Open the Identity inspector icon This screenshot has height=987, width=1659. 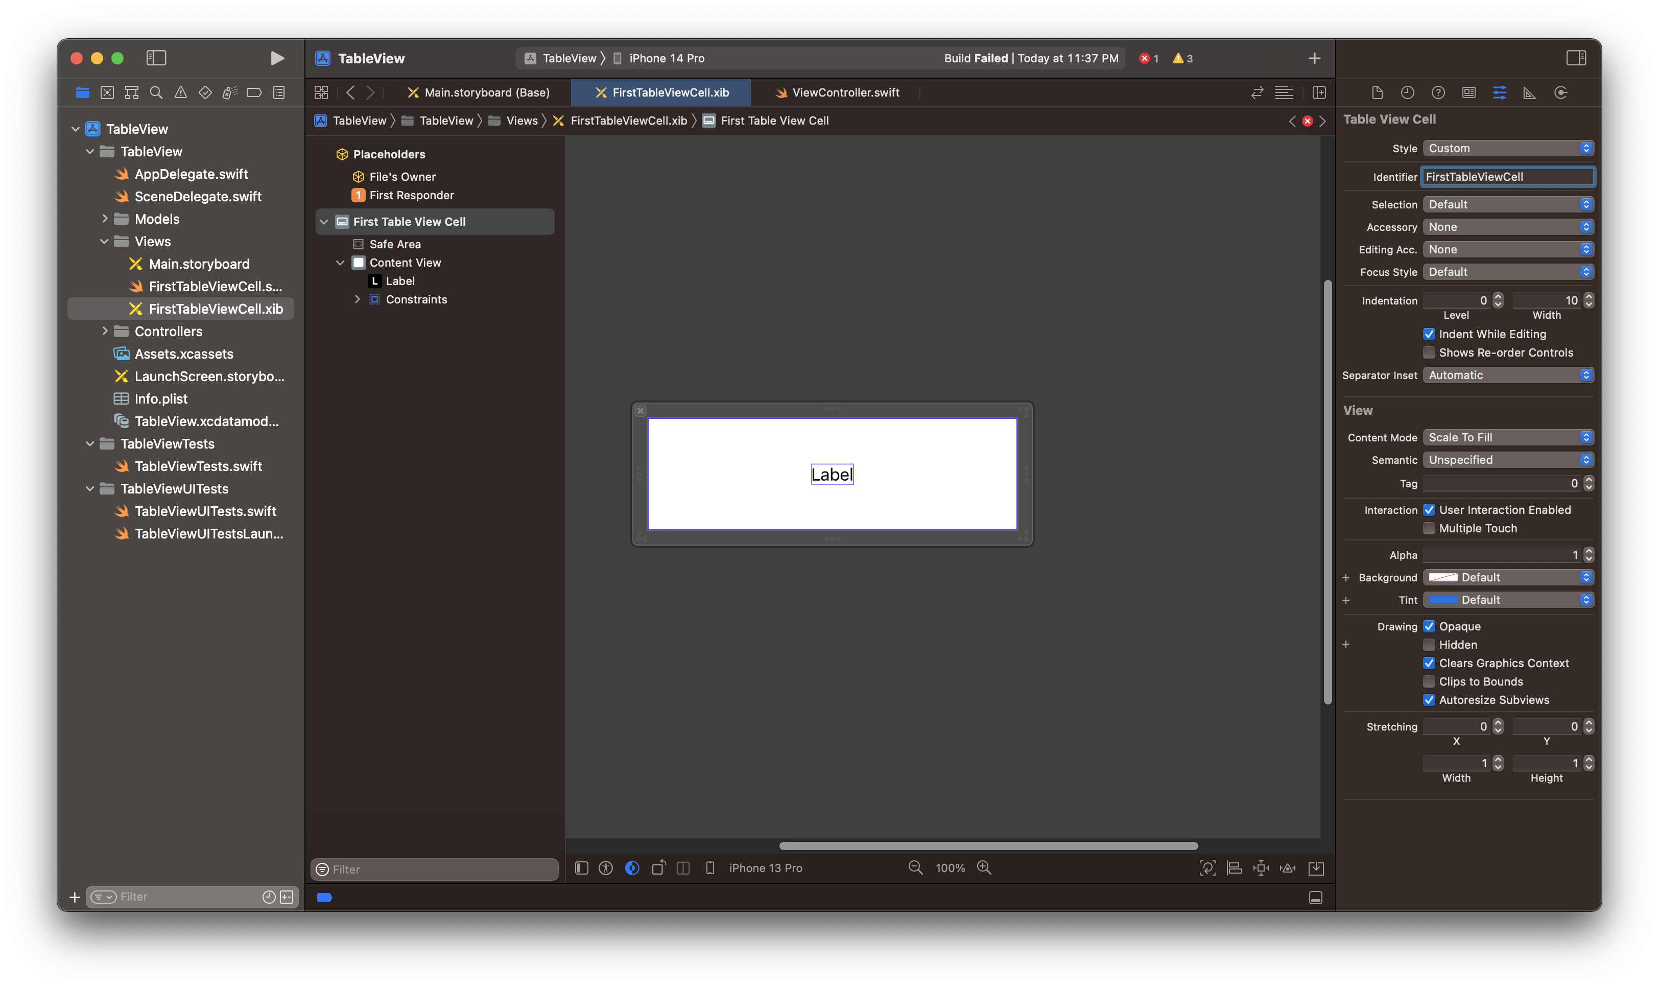pos(1469,92)
